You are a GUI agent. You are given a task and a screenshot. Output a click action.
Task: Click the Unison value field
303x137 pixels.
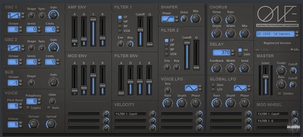pos(13,124)
